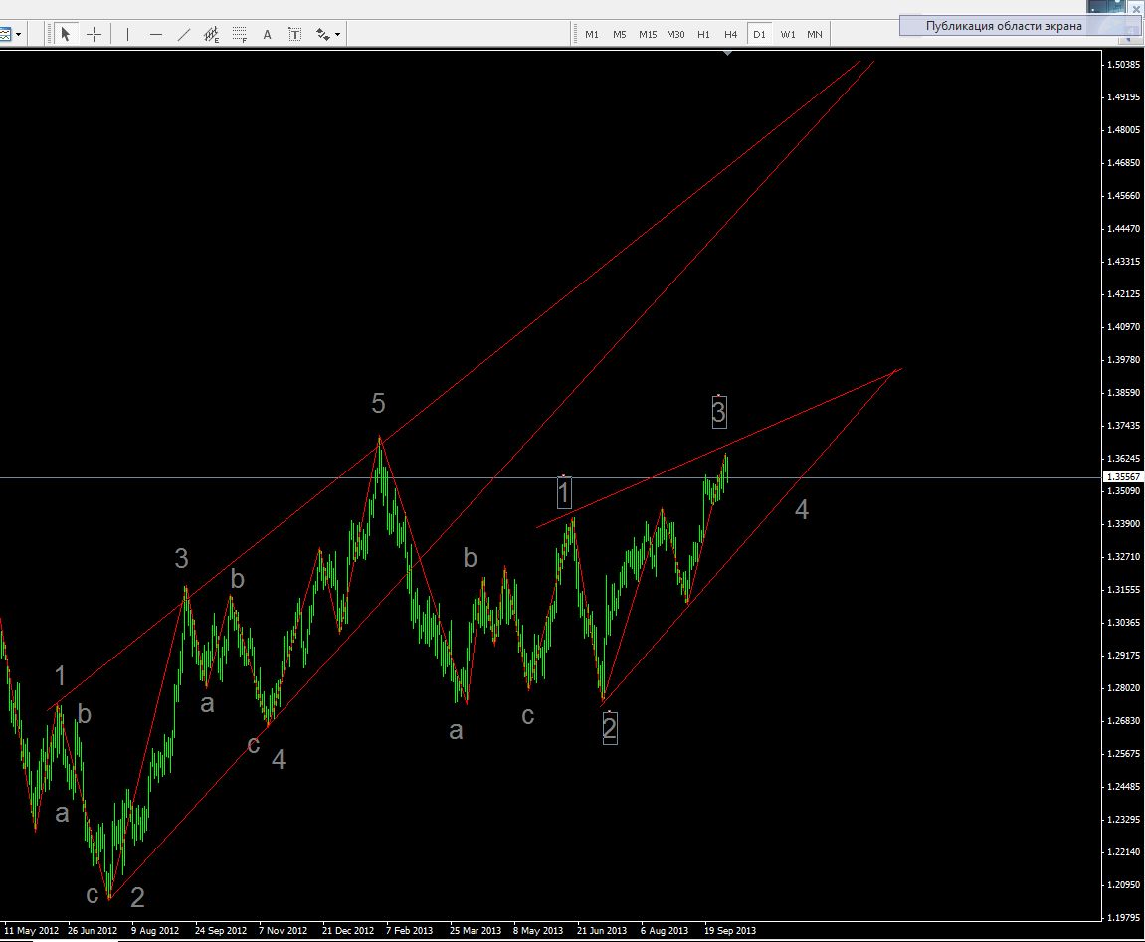Switch chart to H4 timeframe
The width and height of the screenshot is (1145, 942).
(731, 34)
